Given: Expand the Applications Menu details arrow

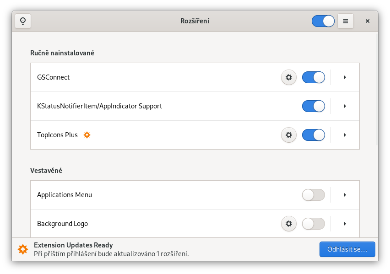Looking at the screenshot, I should (x=345, y=195).
